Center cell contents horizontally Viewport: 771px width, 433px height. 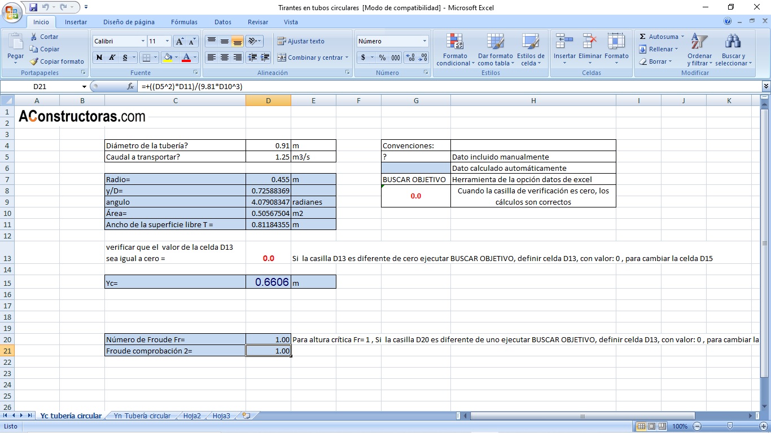click(224, 58)
